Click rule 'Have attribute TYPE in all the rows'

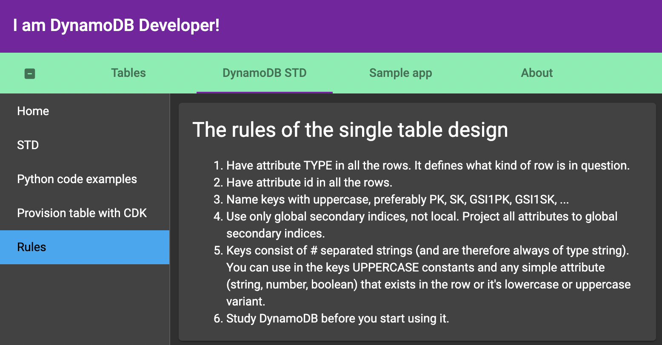[428, 166]
